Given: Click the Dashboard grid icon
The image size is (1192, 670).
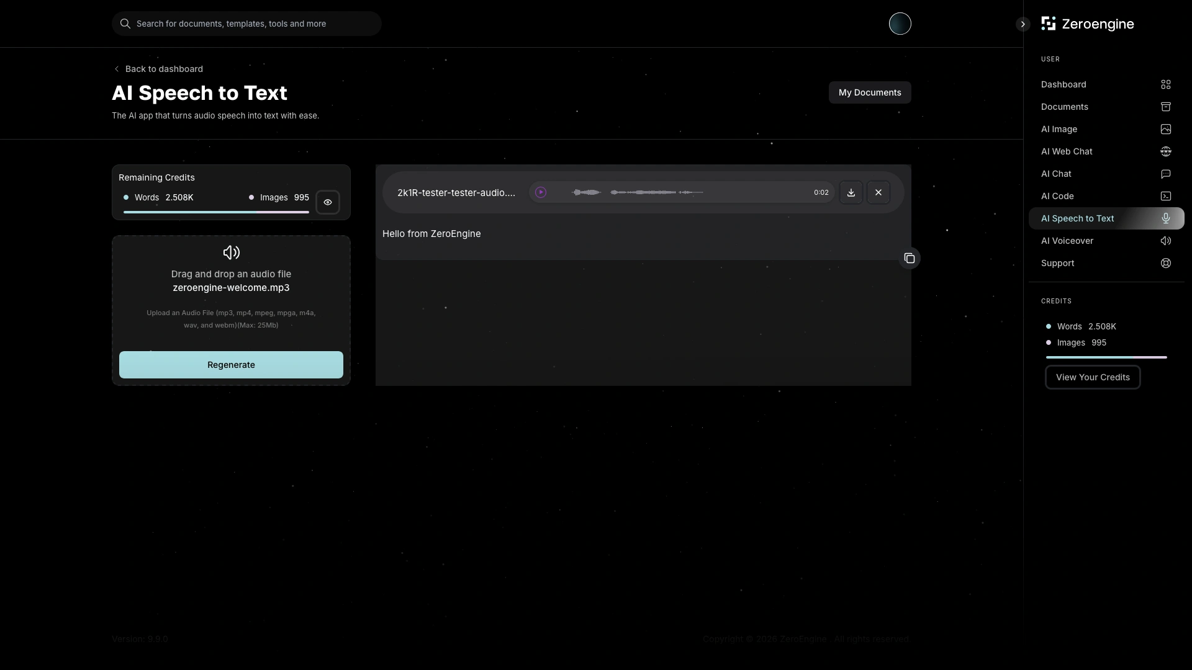Looking at the screenshot, I should coord(1166,84).
